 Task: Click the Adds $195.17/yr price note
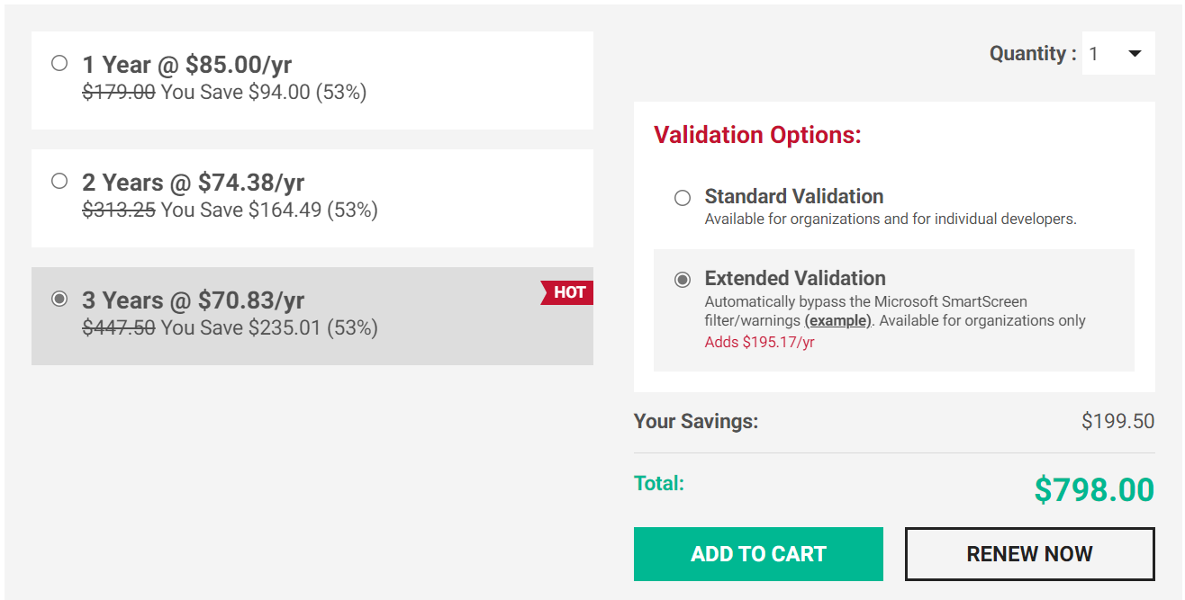pos(759,342)
